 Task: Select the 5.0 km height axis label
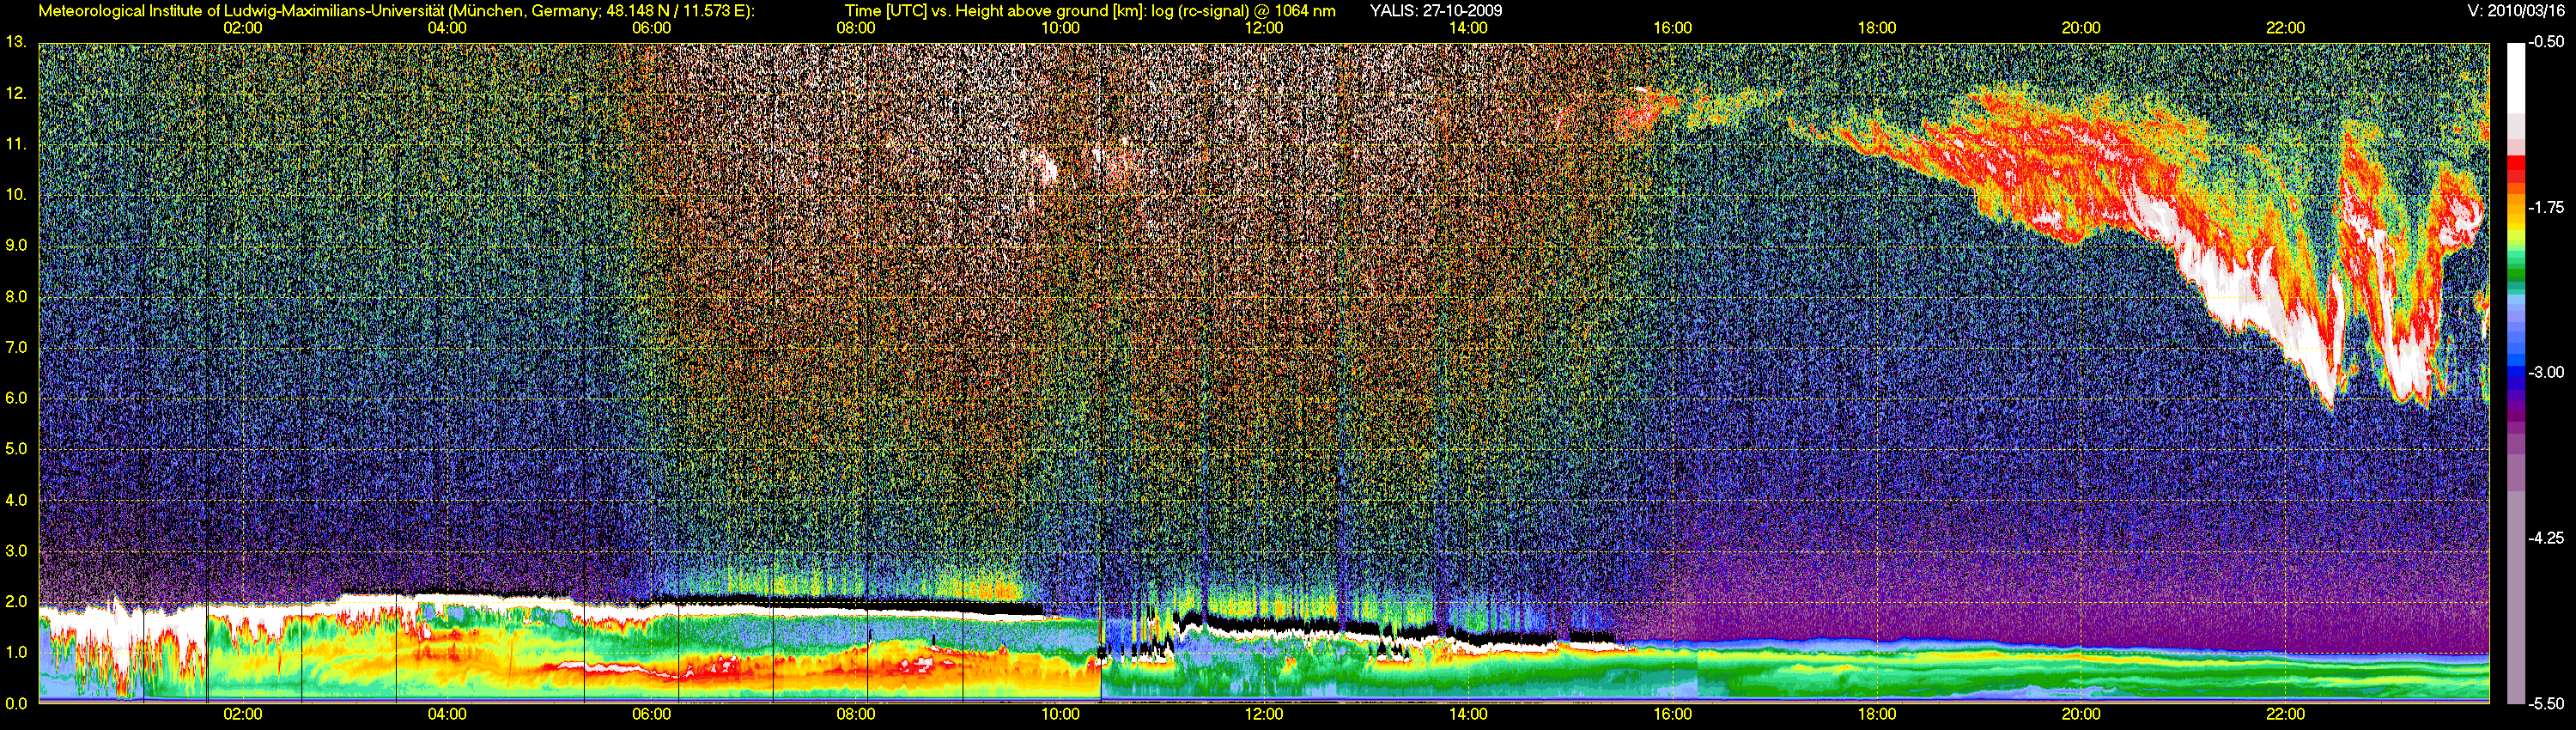16,449
